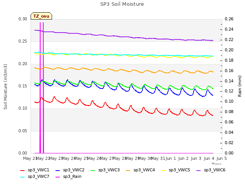Click the TZ_osu annotation label
Viewport: 245px width, 184px height.
[41, 16]
